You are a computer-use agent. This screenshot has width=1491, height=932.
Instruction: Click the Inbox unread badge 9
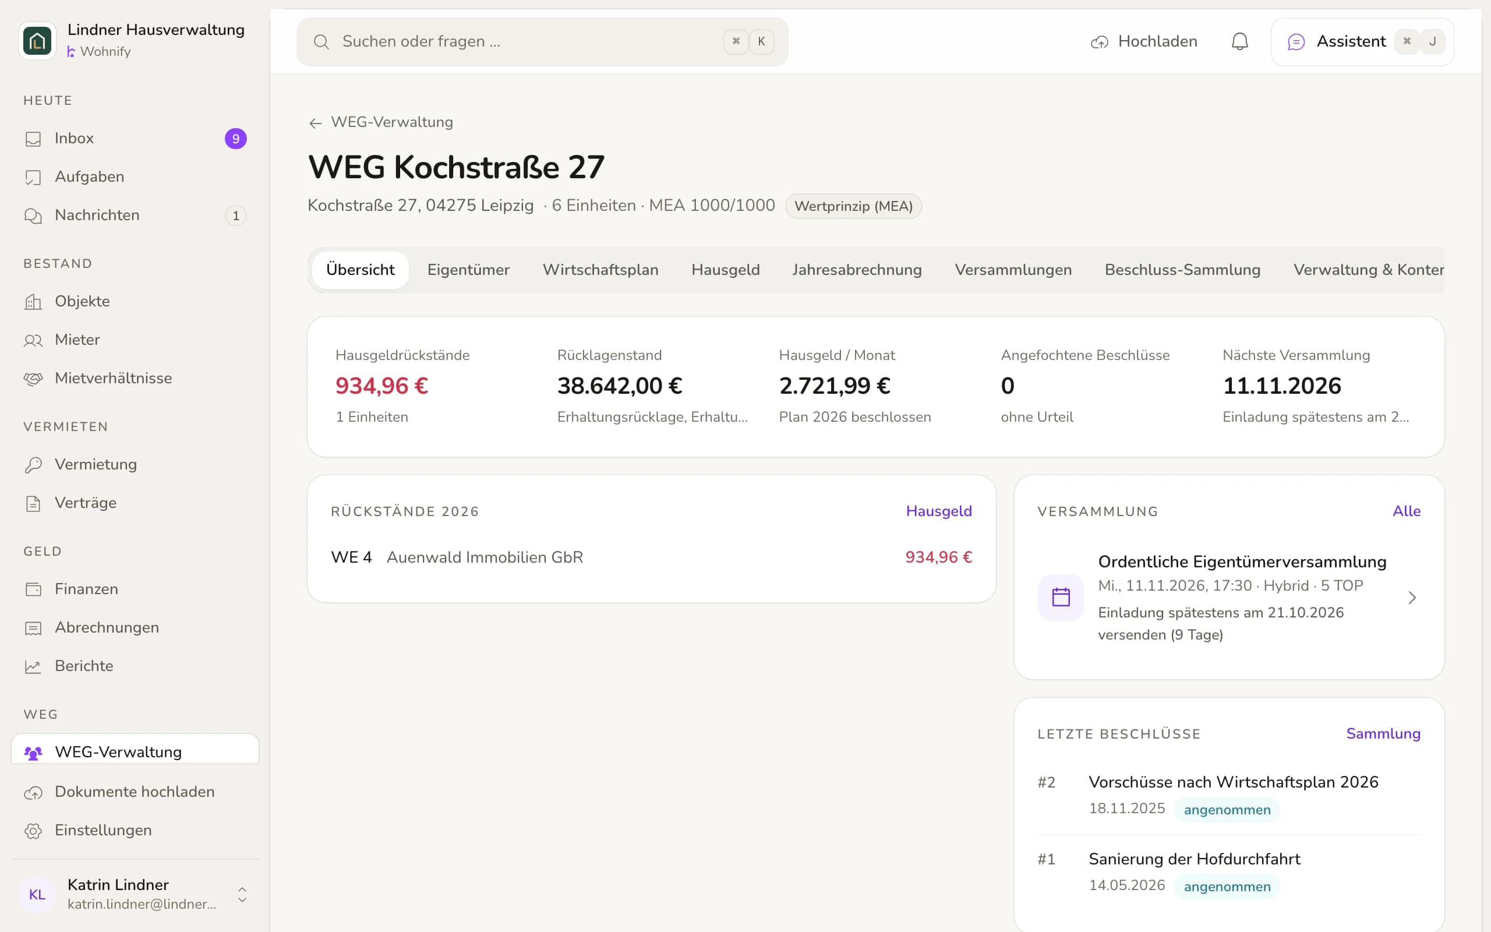pyautogui.click(x=235, y=139)
